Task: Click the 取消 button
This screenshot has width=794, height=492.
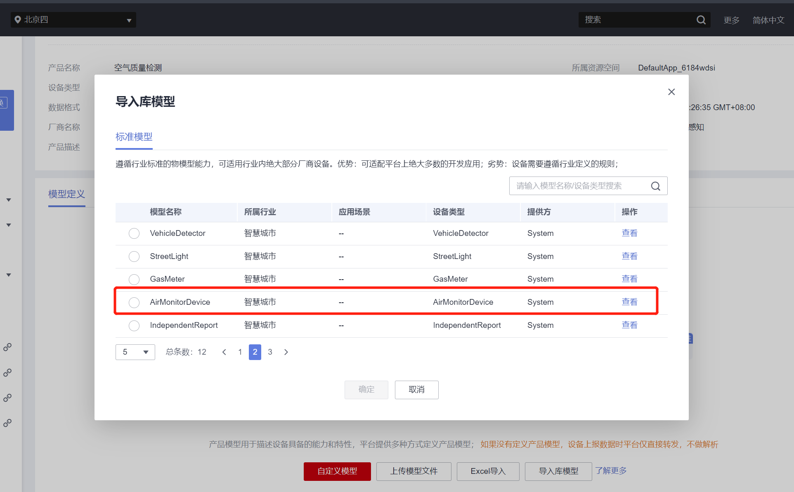Action: point(416,390)
